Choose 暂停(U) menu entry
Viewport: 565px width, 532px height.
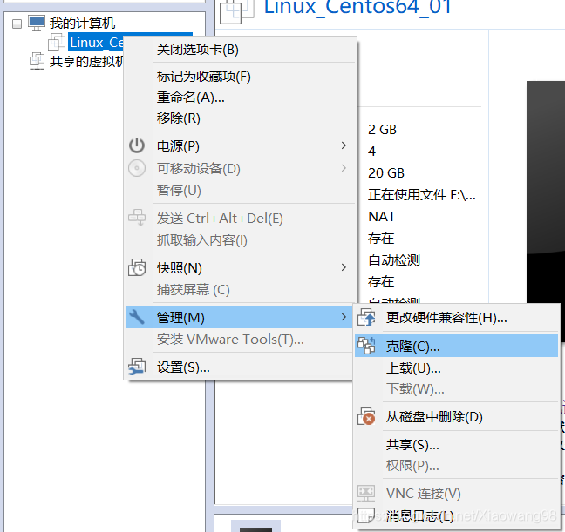(x=240, y=190)
